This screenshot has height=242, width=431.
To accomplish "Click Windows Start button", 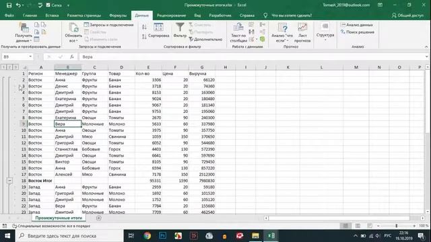I will coord(7,236).
